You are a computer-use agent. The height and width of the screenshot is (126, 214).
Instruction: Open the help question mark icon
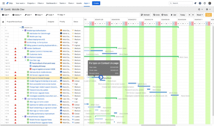pos(200,3)
